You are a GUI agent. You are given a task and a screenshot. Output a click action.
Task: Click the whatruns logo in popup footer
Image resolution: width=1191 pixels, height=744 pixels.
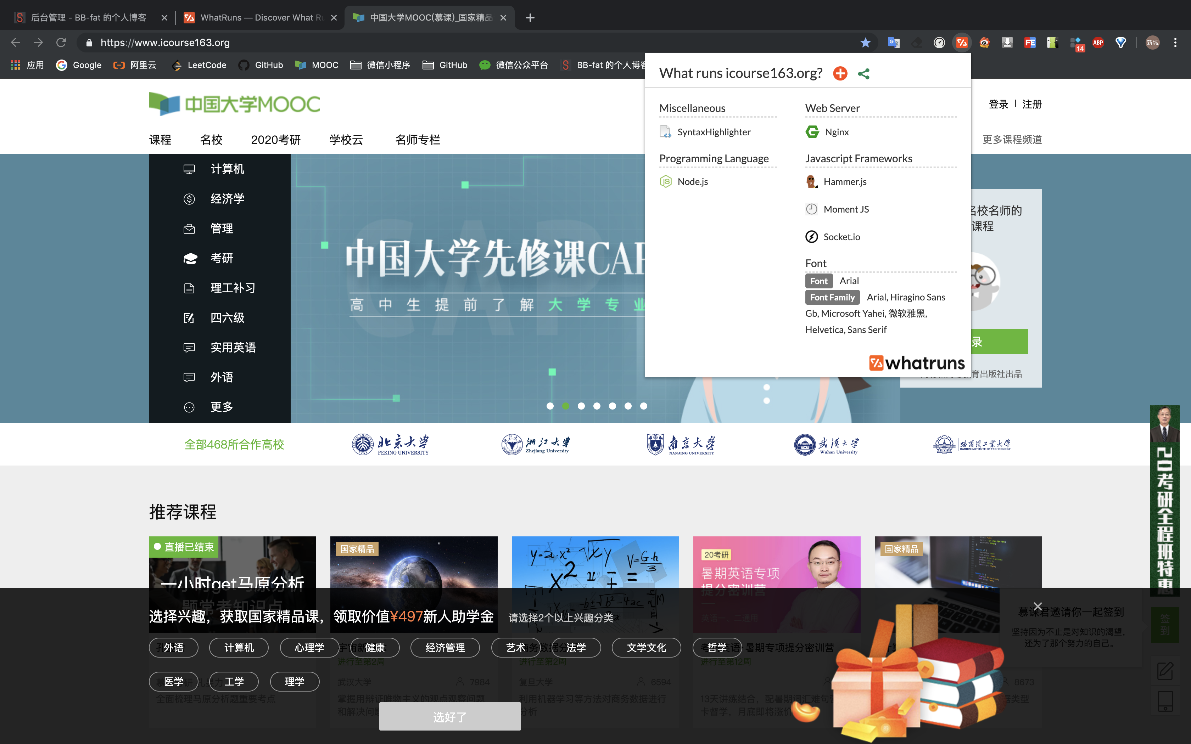pos(917,363)
